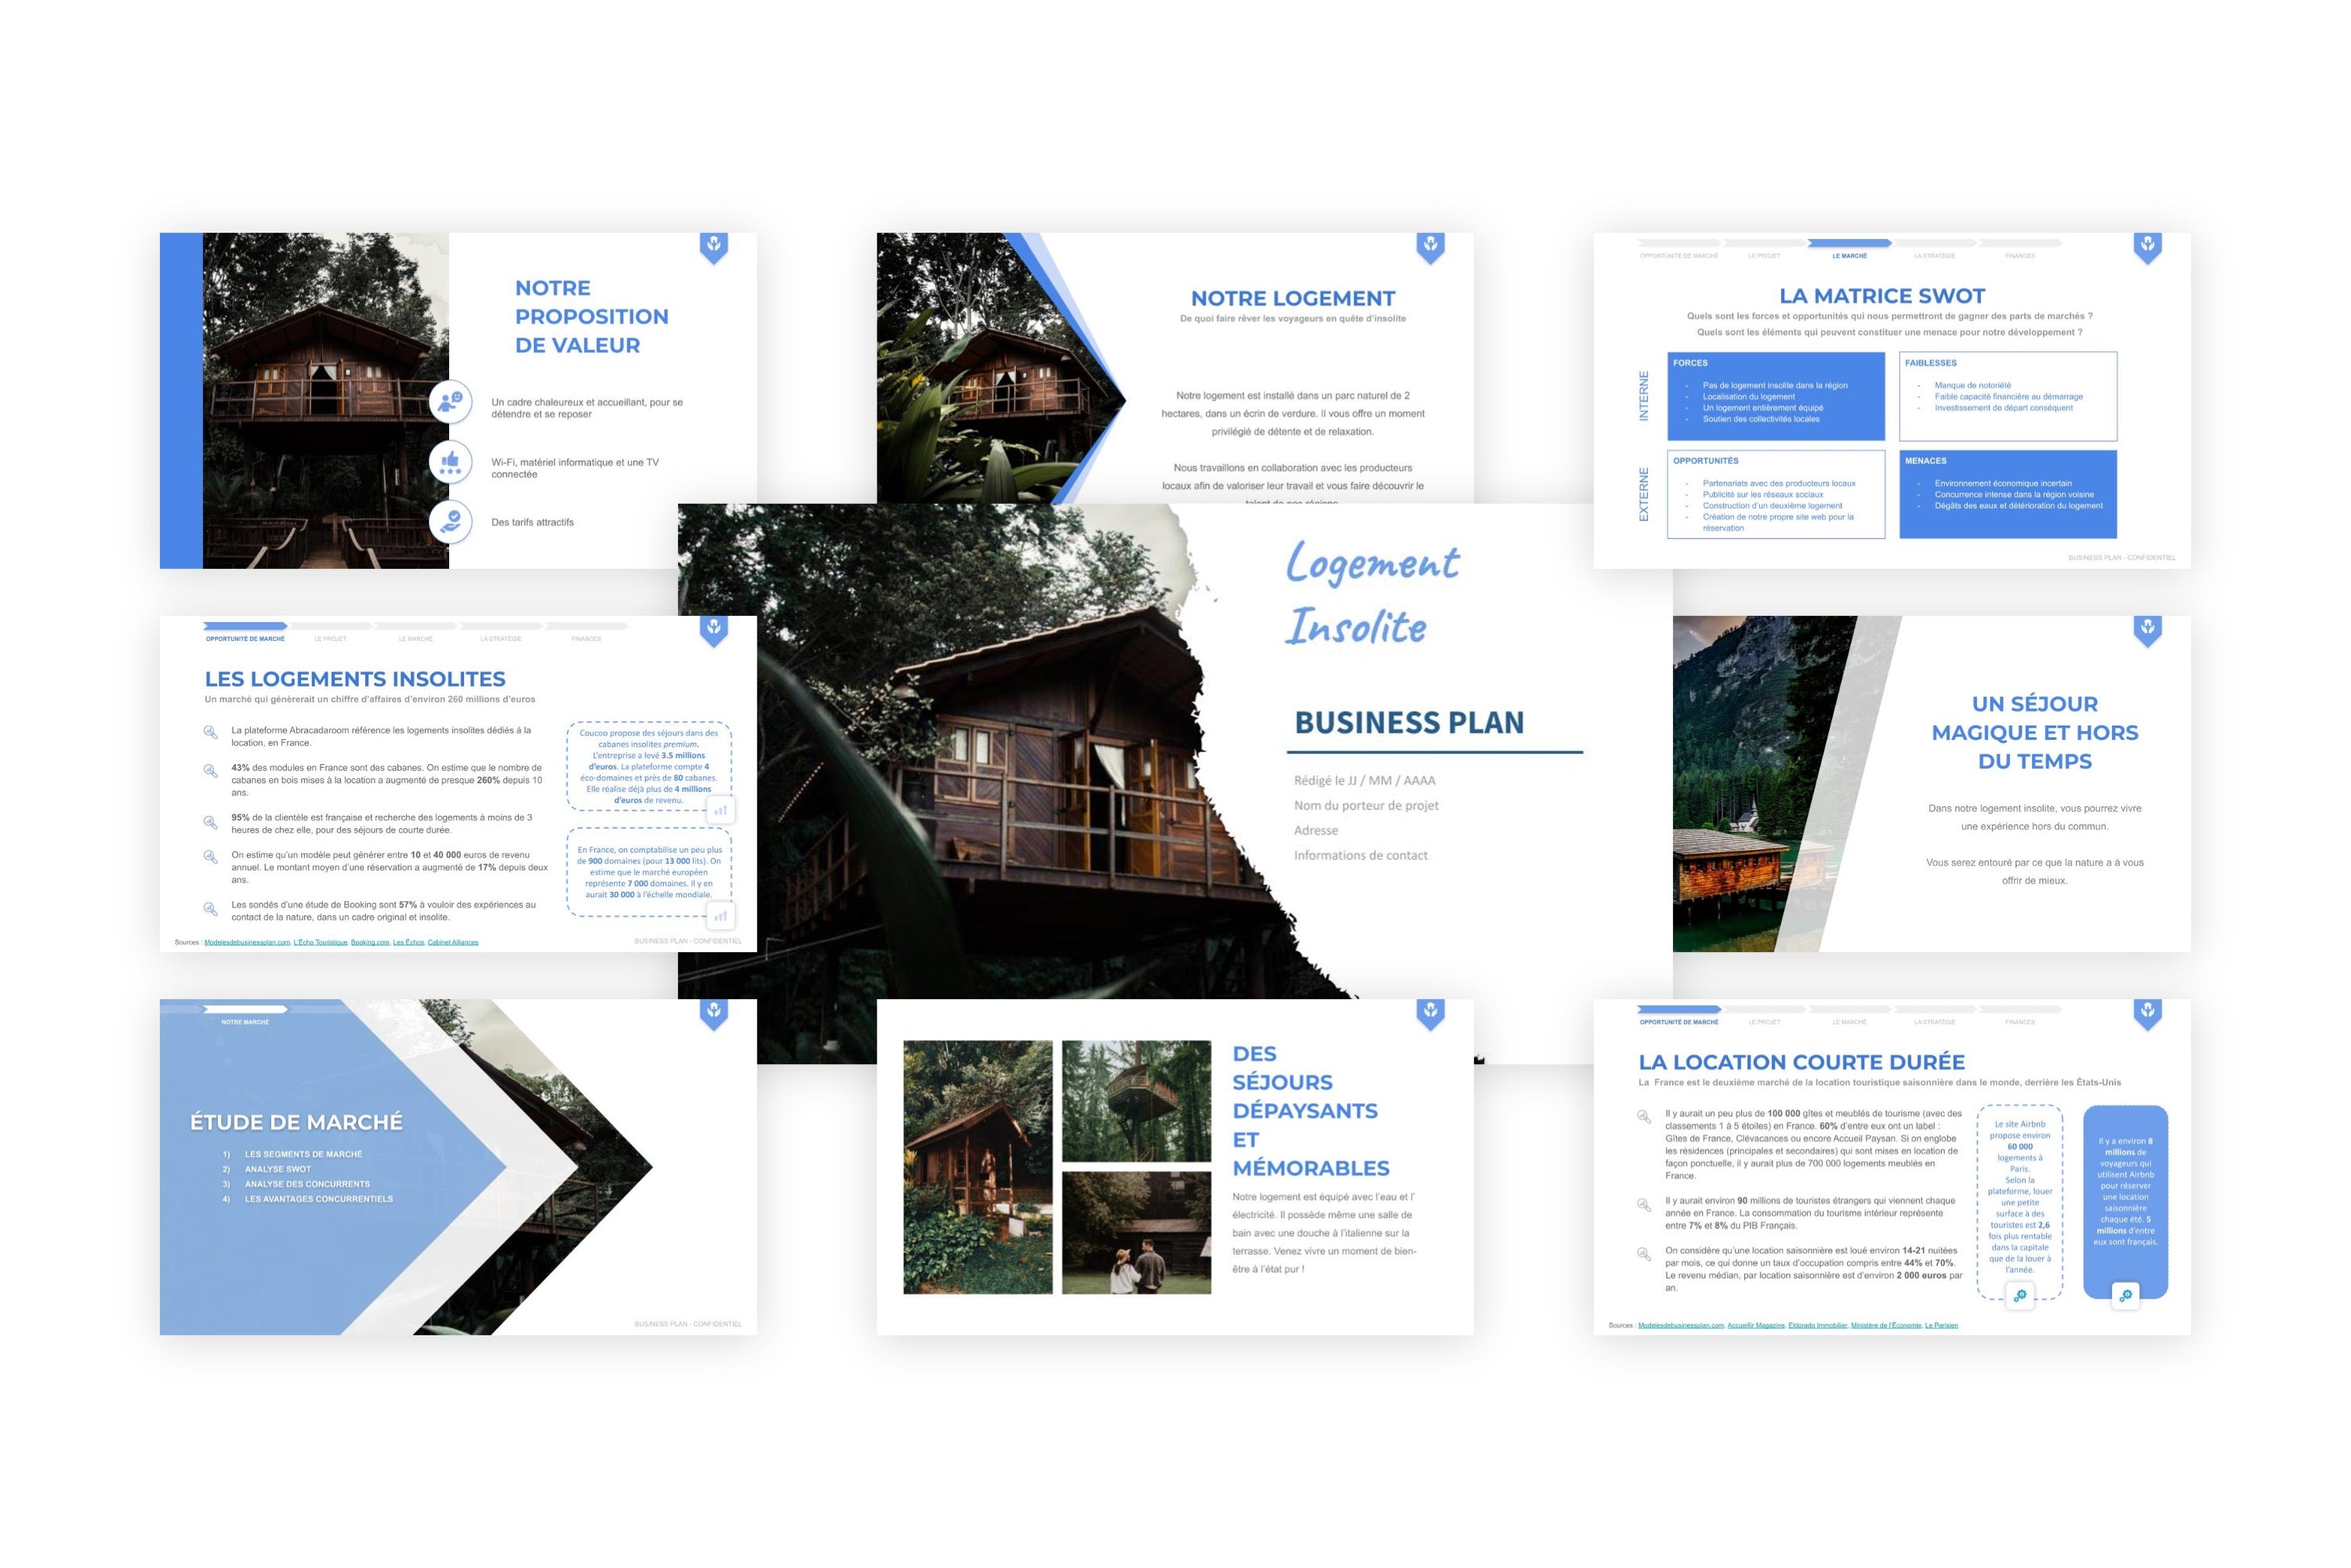Select 'OPPORTUNITÉ DE MARCHÉ' step on Logements Insolites slide
Viewport: 2351px width, 1568px height.
pyautogui.click(x=245, y=638)
